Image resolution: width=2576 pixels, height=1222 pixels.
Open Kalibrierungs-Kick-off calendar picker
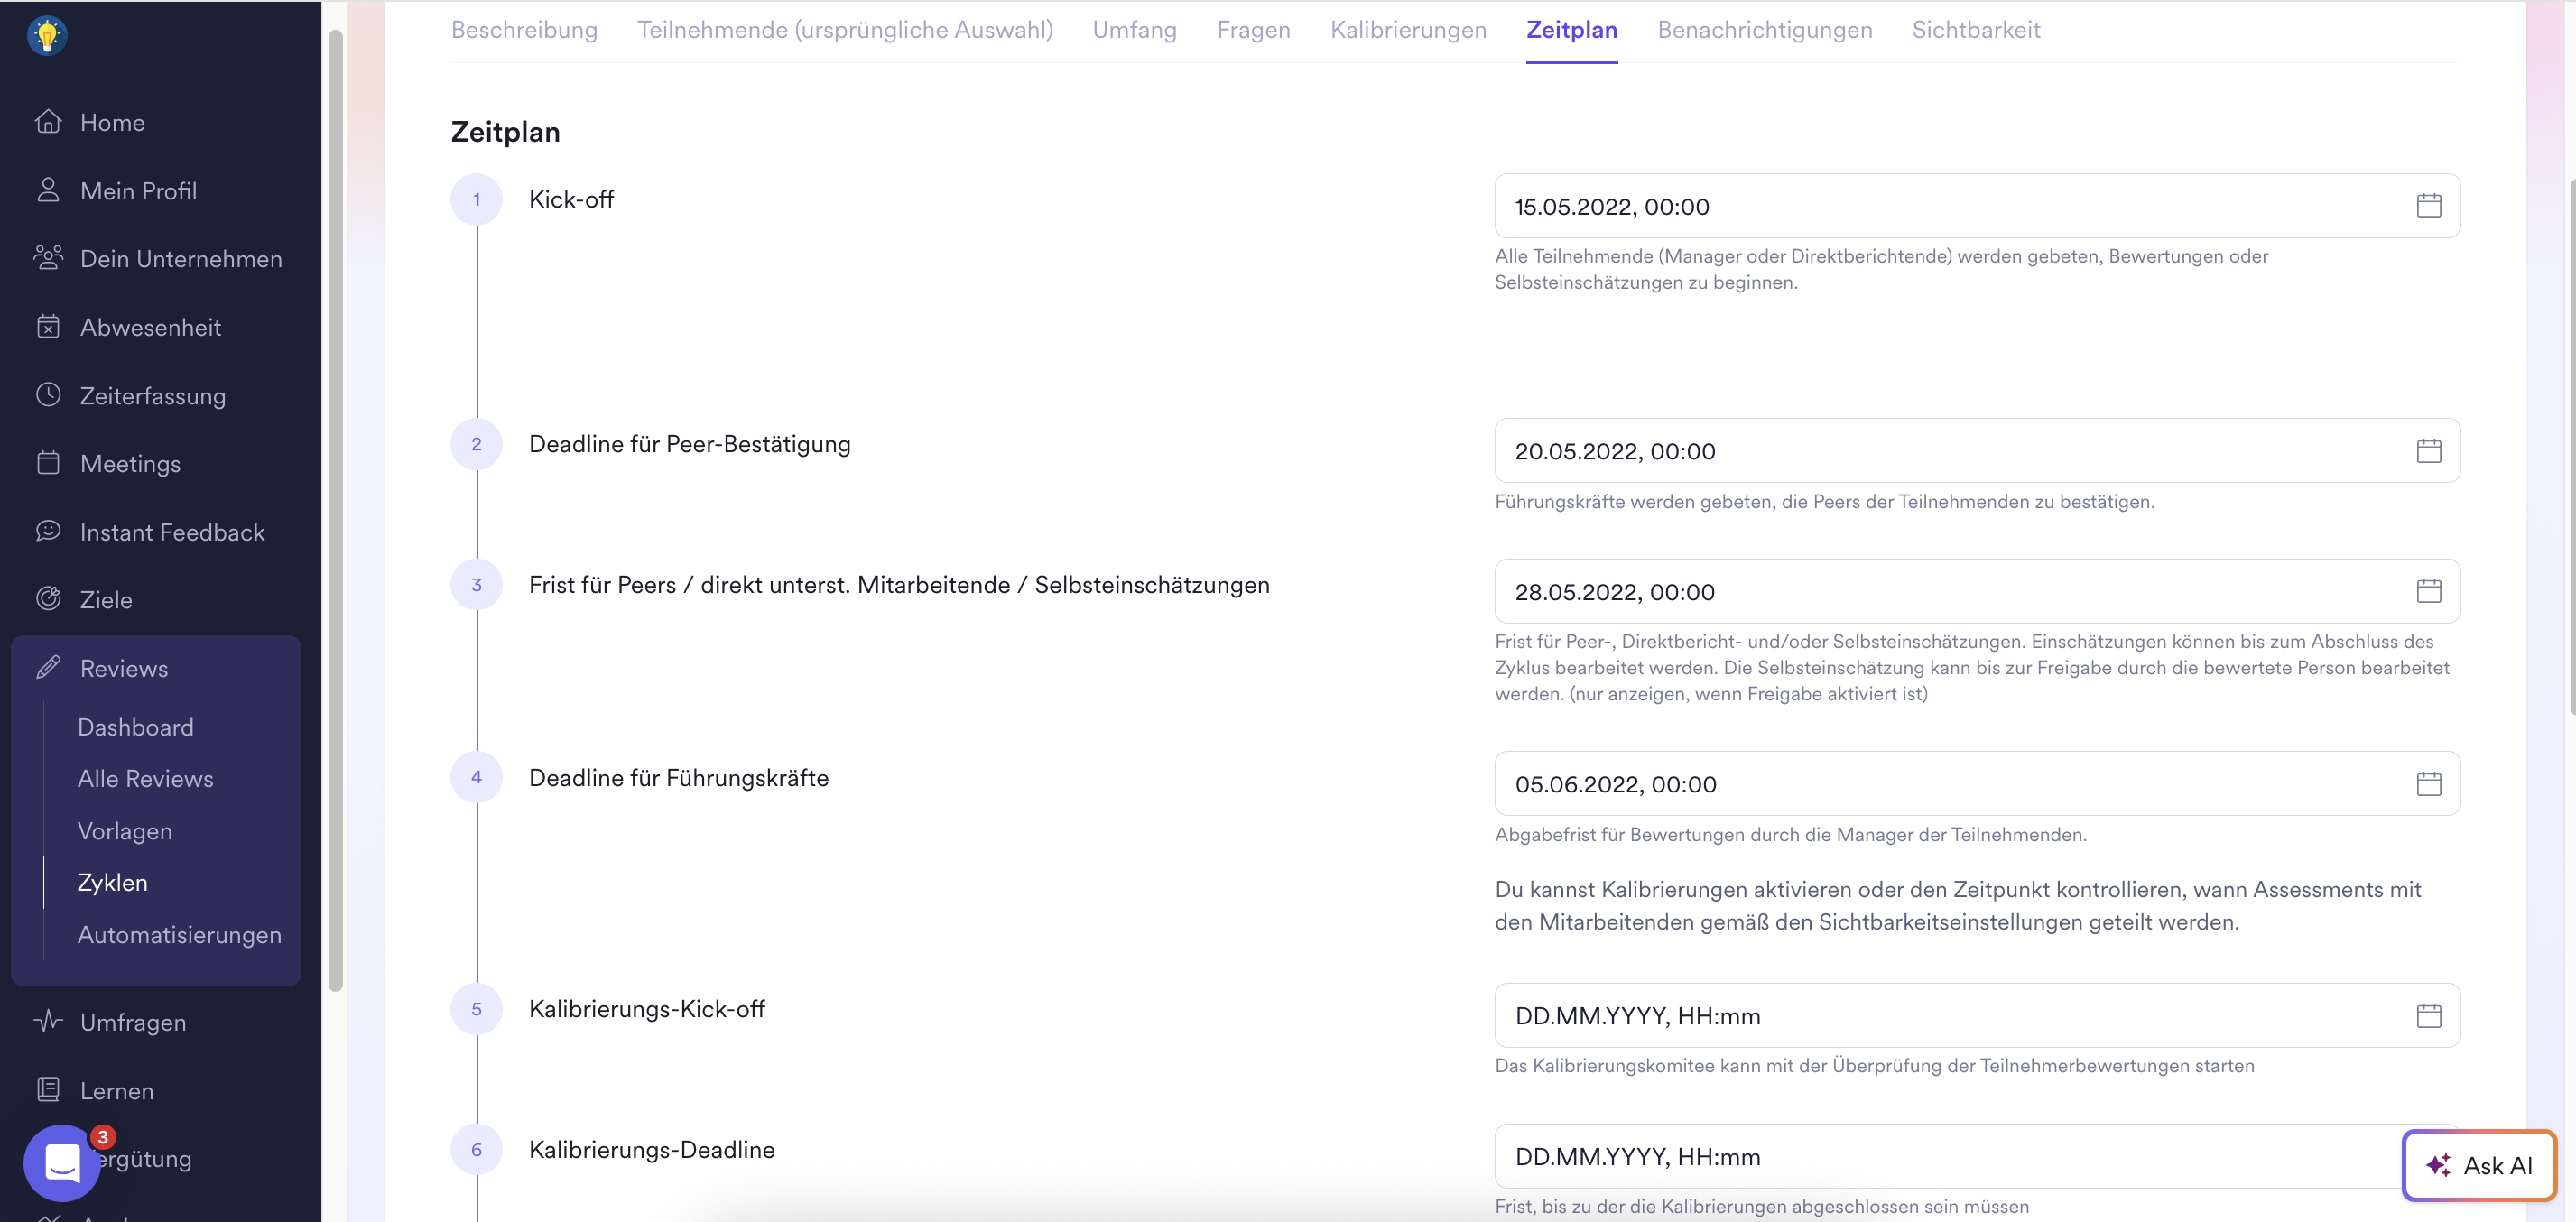coord(2428,1016)
